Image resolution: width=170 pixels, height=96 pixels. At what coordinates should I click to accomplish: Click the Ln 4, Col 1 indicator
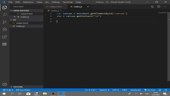click(91, 90)
